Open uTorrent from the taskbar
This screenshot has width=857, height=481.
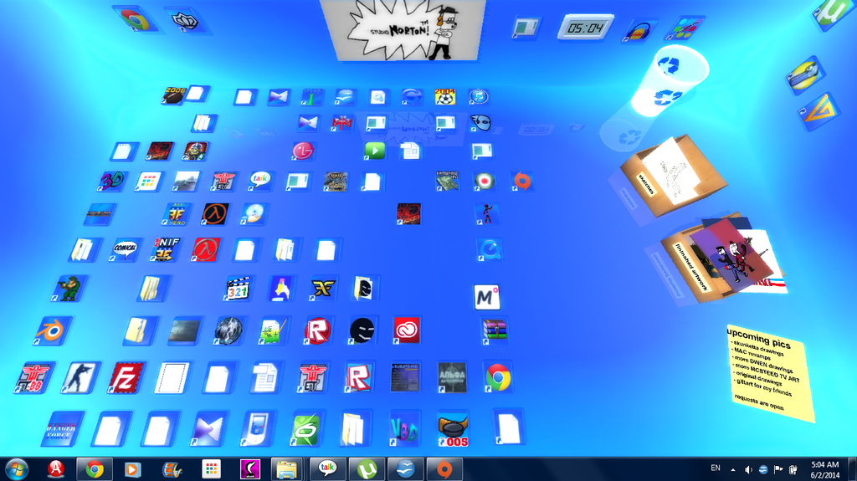367,469
